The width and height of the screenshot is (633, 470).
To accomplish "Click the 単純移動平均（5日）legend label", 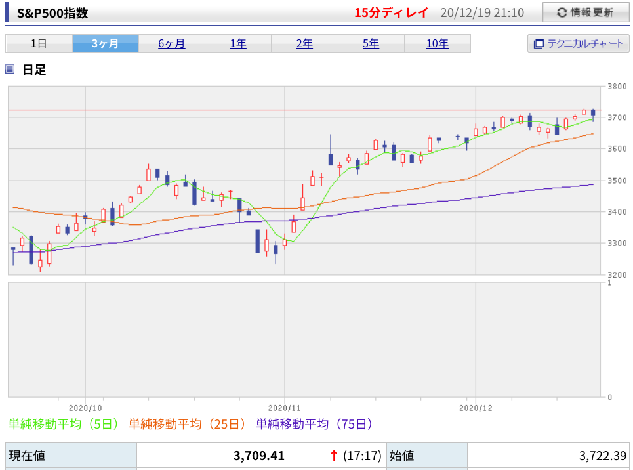I will point(64,424).
